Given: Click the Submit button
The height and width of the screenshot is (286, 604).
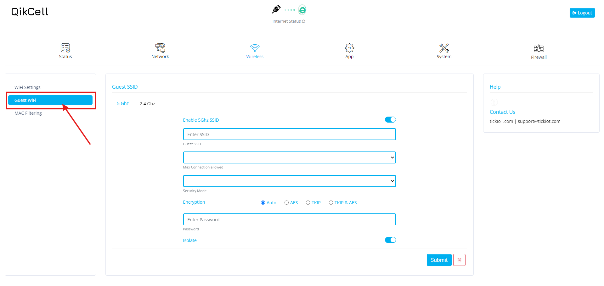Looking at the screenshot, I should (x=439, y=260).
